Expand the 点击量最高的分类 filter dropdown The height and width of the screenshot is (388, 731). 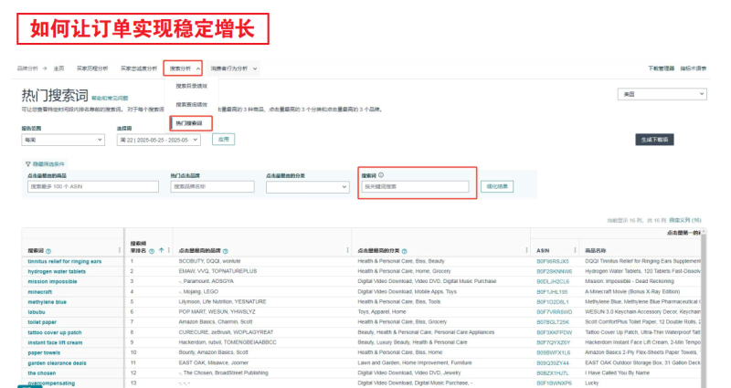click(x=307, y=186)
